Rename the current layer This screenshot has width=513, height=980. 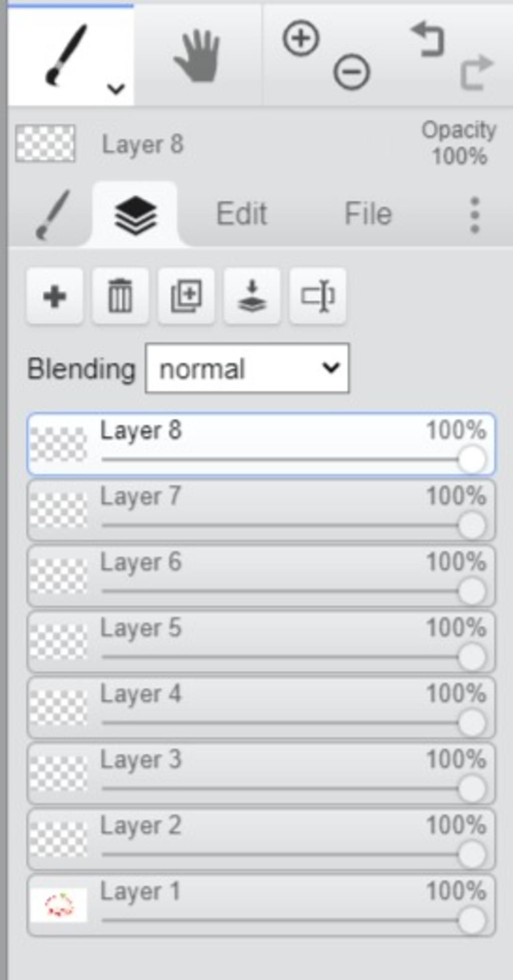point(318,296)
